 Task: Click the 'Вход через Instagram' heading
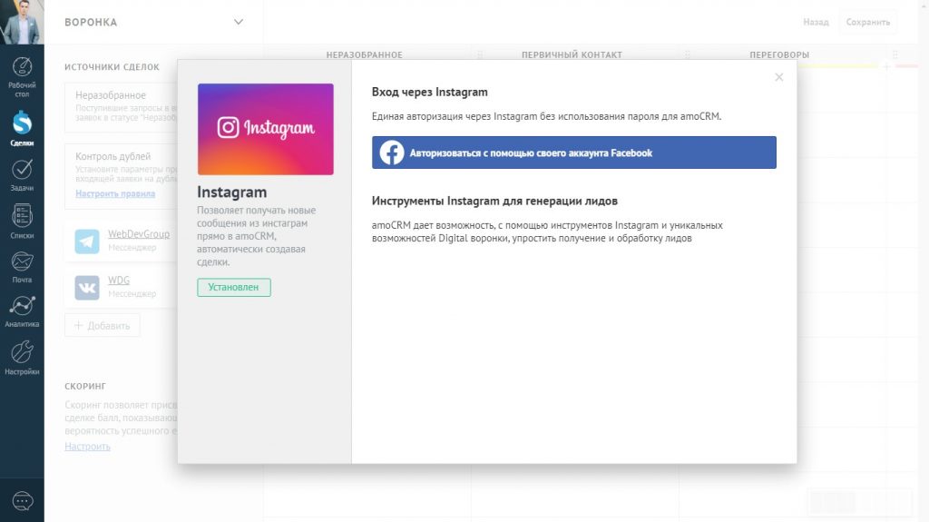tap(429, 92)
